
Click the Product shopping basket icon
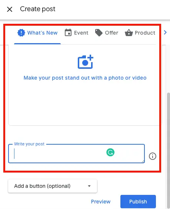click(x=129, y=33)
